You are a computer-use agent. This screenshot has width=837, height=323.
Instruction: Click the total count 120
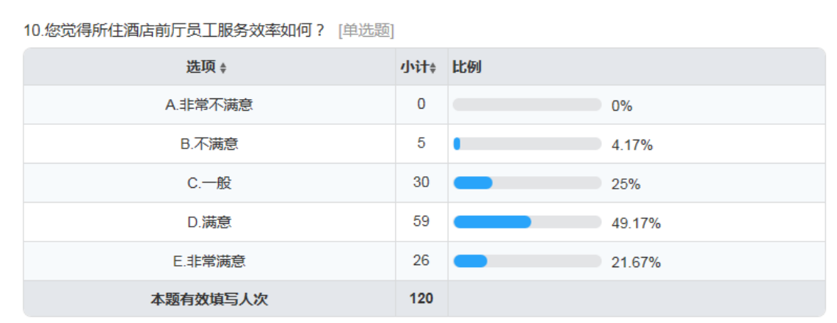point(421,299)
